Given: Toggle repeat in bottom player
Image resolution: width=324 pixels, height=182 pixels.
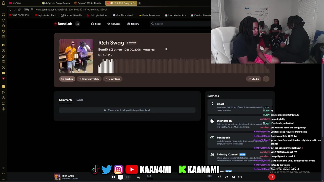Looking at the screenshot, I should click(220, 177).
